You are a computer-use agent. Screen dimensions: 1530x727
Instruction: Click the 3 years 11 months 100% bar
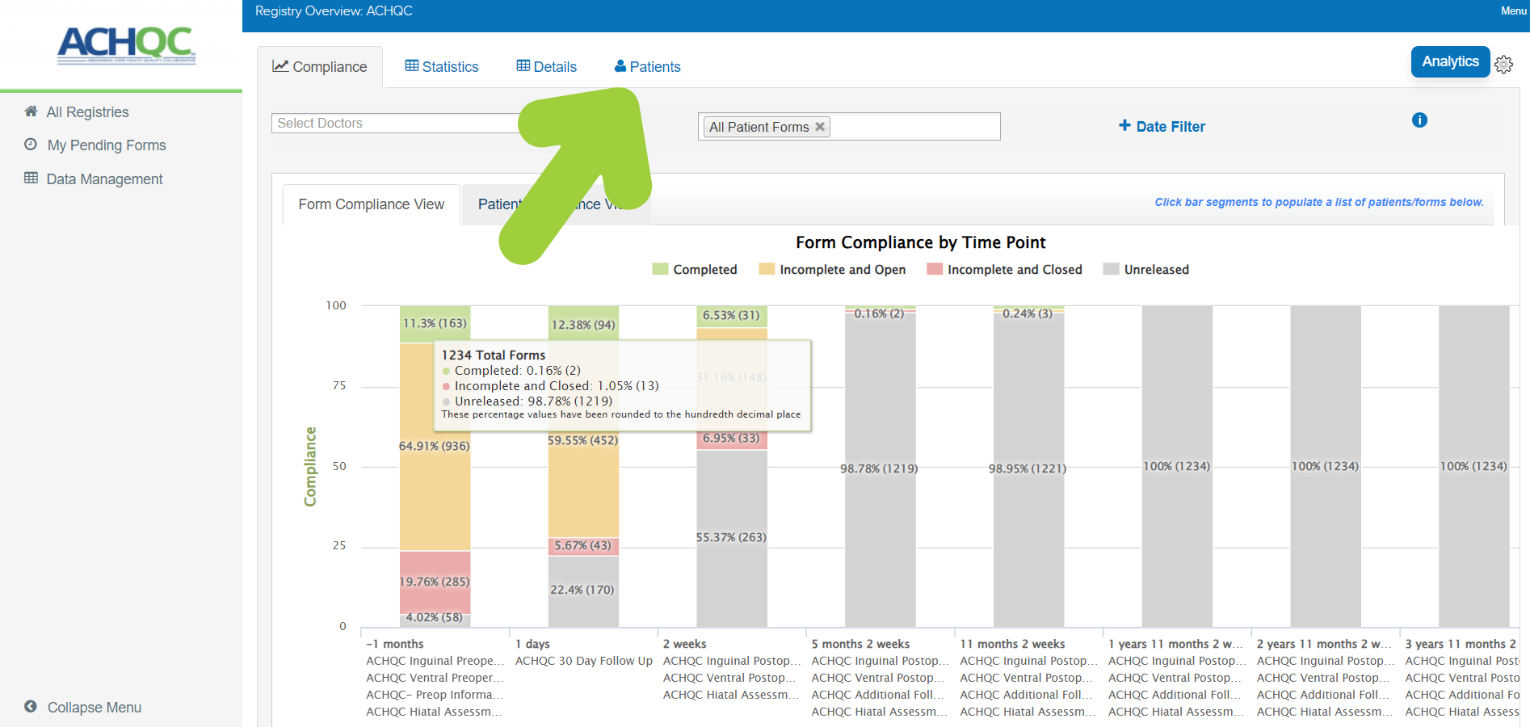(1474, 467)
